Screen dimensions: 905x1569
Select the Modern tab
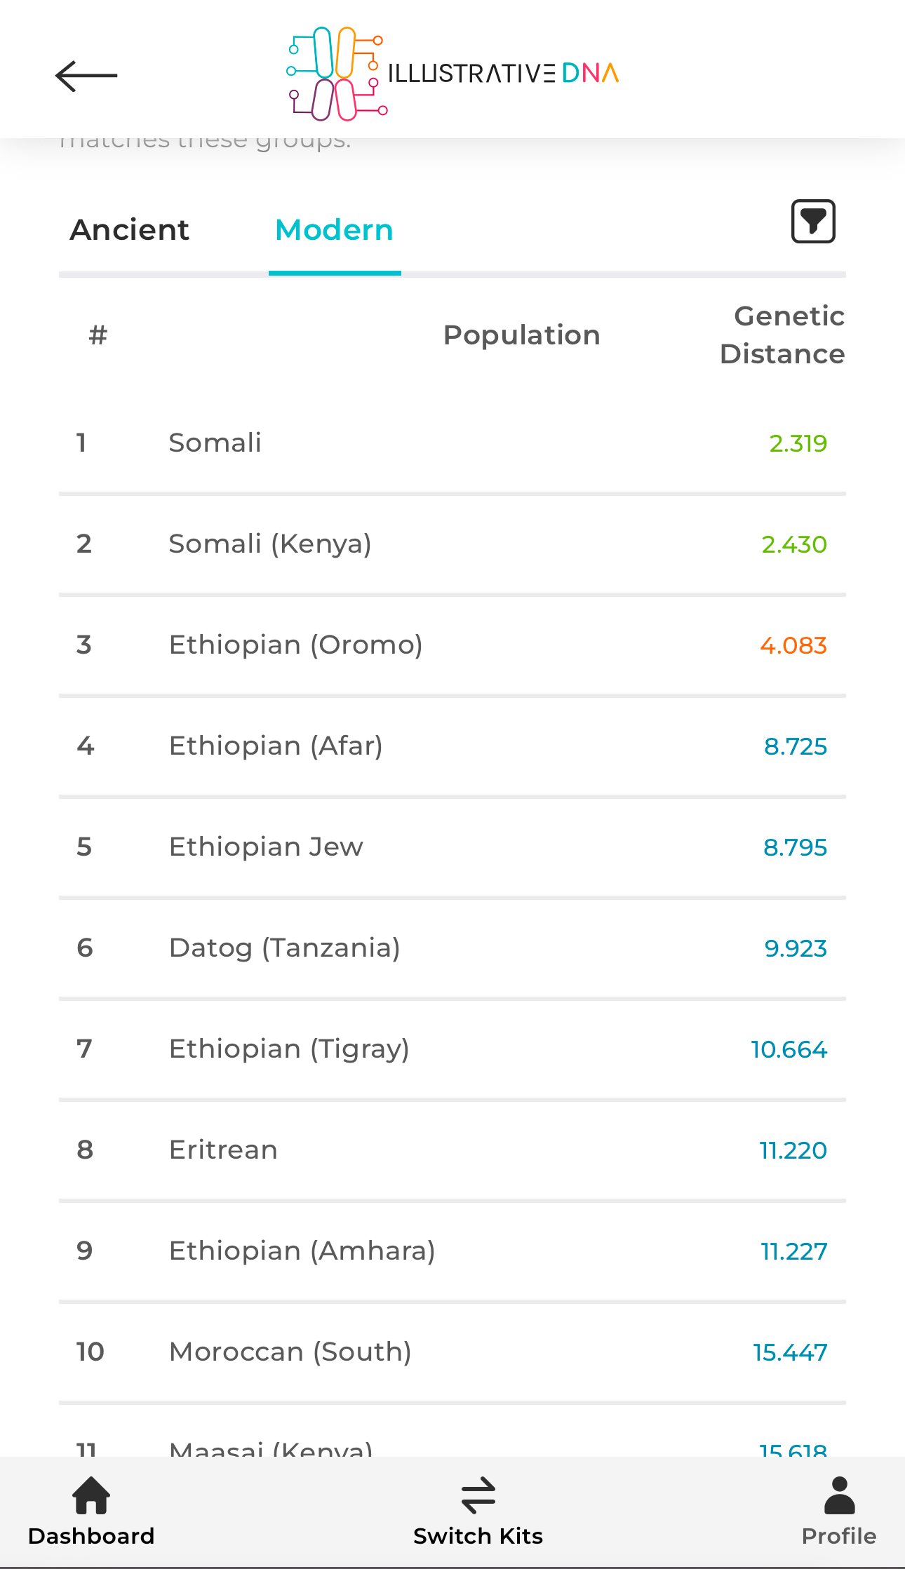point(335,230)
